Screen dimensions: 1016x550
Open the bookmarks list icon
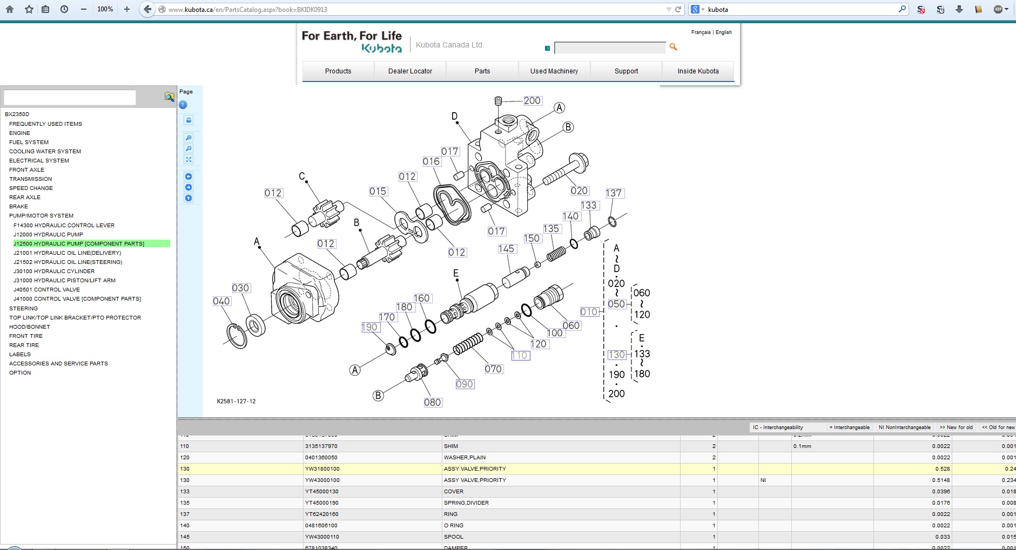[x=46, y=9]
